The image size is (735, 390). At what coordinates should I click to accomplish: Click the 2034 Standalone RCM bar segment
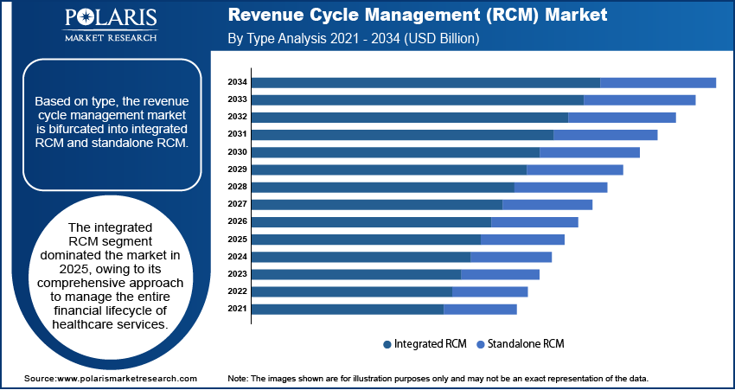tap(657, 82)
